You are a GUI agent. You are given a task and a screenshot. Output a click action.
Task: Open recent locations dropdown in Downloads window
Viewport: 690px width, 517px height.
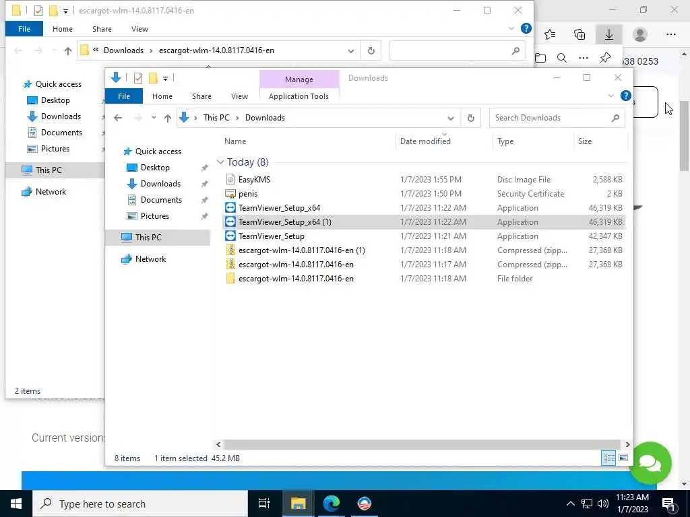154,118
